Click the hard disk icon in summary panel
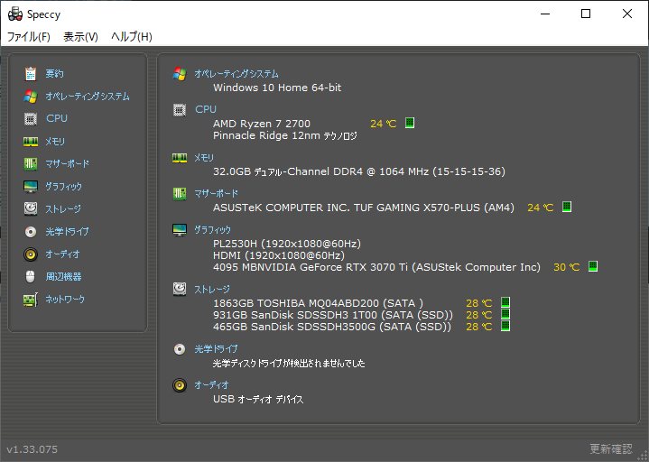The height and width of the screenshot is (462, 649). (x=180, y=289)
